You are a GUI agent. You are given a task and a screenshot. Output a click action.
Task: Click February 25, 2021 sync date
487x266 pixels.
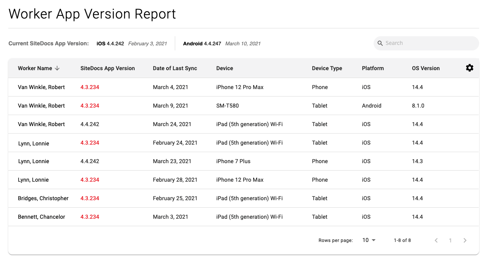click(175, 198)
